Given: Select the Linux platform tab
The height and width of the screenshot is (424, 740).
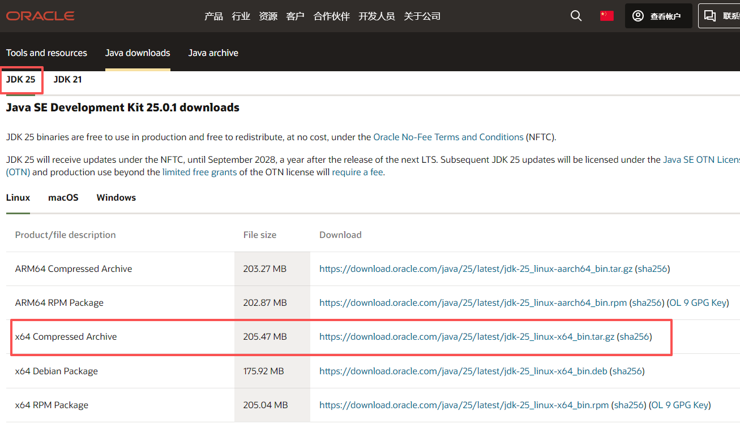Looking at the screenshot, I should tap(18, 198).
